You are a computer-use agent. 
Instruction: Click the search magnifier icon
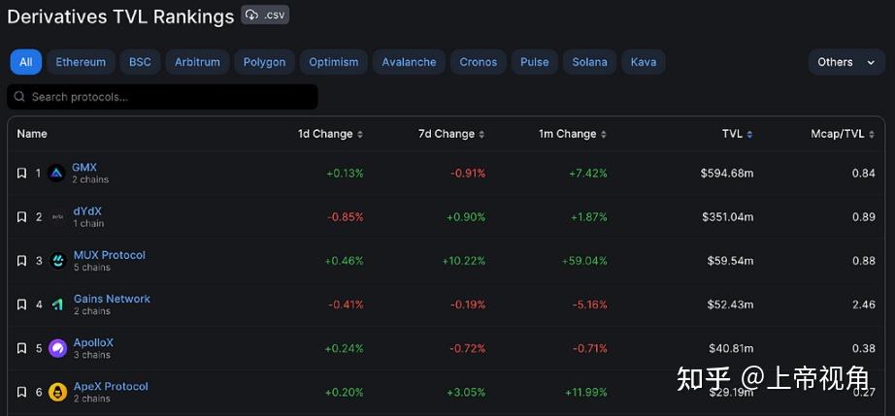tap(19, 97)
